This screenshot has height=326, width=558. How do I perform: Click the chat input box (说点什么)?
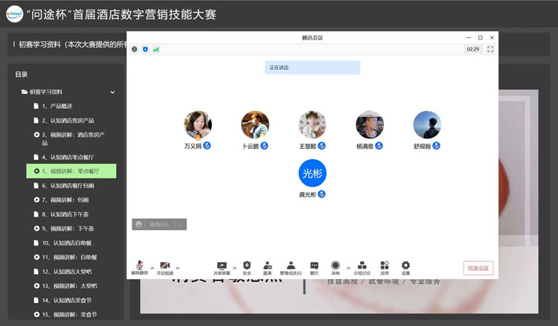point(160,224)
